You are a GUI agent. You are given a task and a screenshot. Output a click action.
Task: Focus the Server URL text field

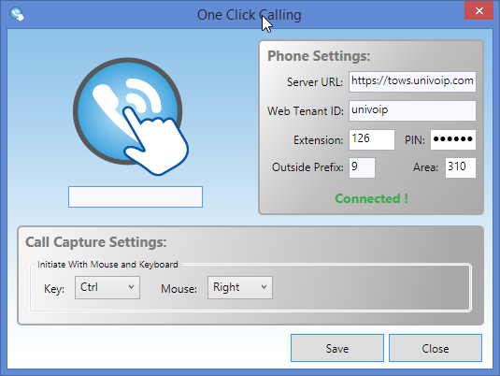[412, 81]
